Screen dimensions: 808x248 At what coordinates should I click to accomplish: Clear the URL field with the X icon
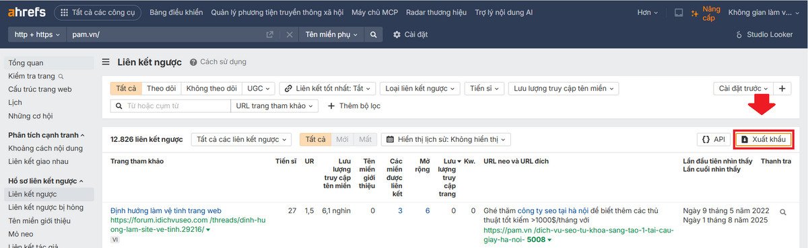(290, 34)
